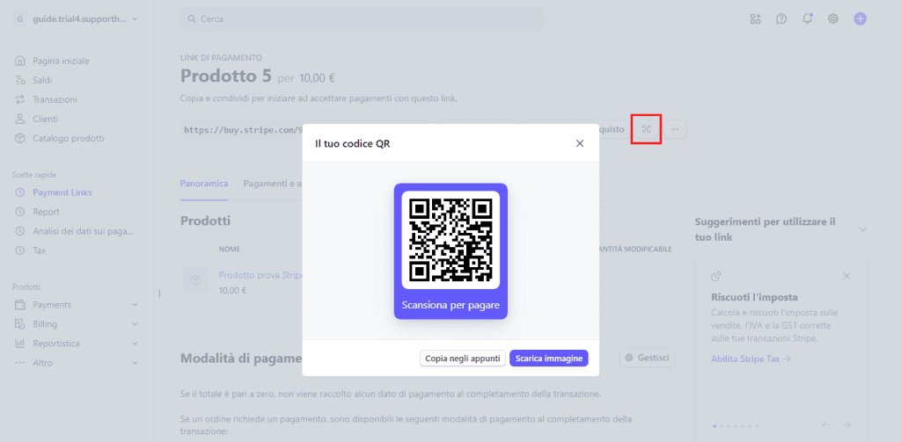Open the Report shortcut
Screen dimensions: 901x442
pos(46,212)
